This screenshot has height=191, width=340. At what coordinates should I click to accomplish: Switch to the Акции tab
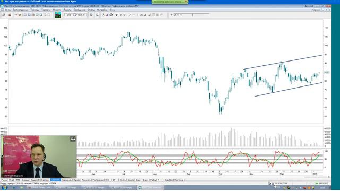tap(26, 180)
